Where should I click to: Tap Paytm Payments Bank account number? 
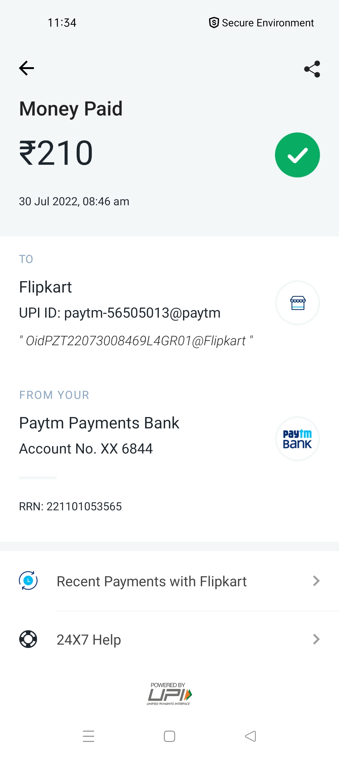pos(86,449)
